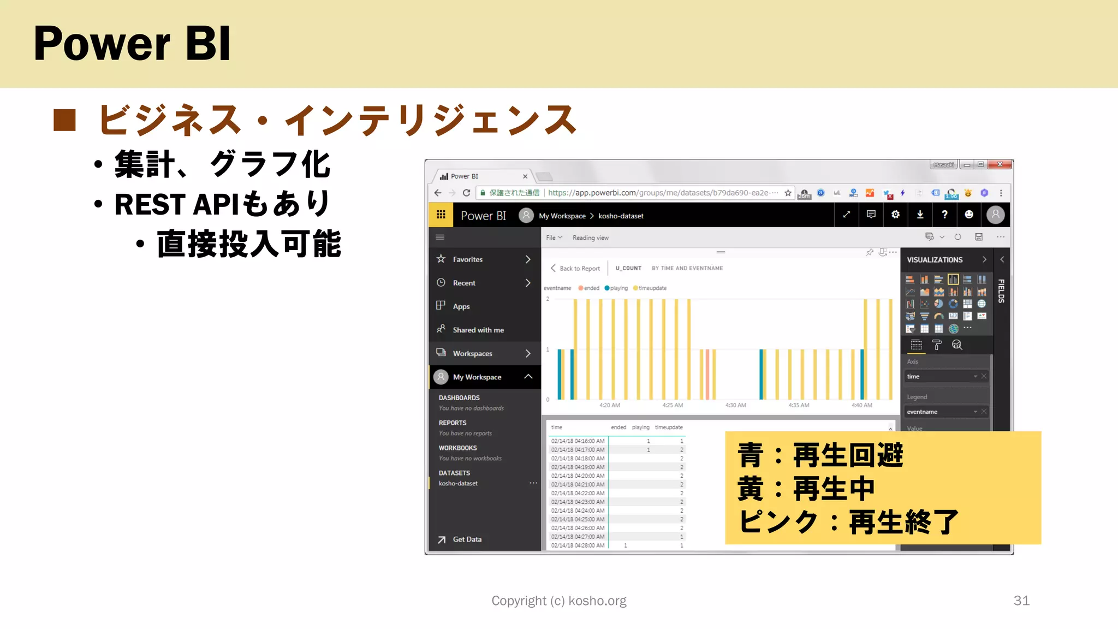Open the Power BI settings gear
1118x629 pixels.
point(895,215)
